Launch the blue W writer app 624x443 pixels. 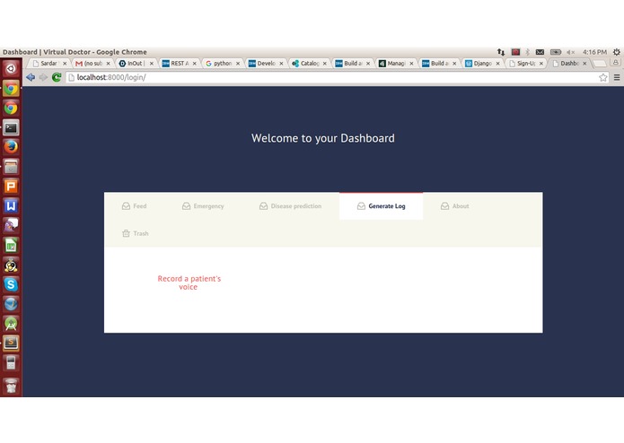(x=11, y=205)
